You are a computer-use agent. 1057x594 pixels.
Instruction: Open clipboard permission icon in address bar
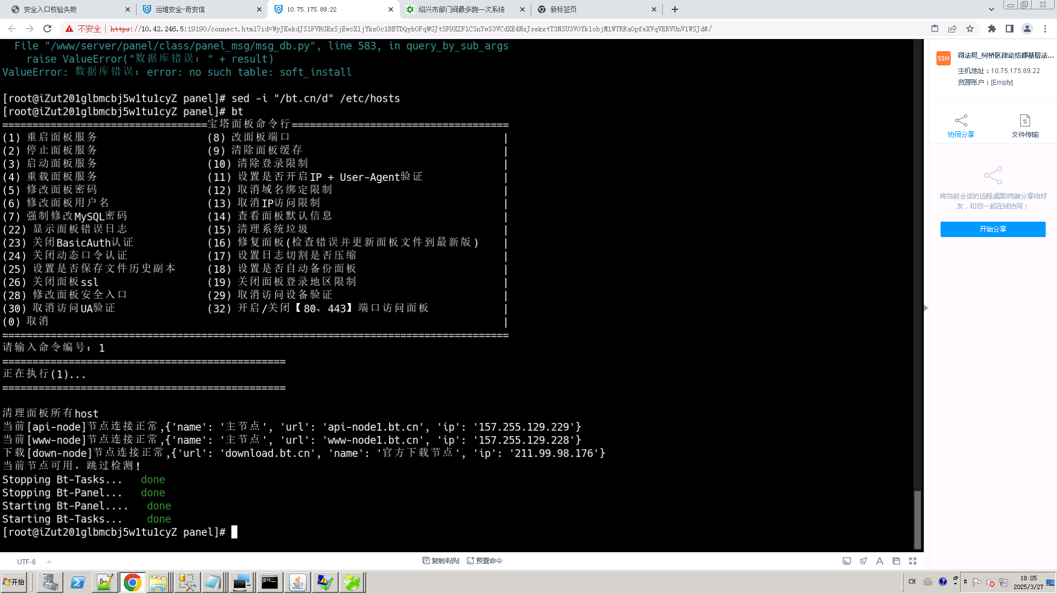click(935, 29)
